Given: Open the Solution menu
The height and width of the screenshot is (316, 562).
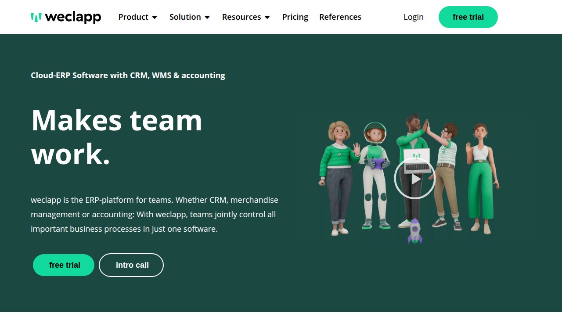Looking at the screenshot, I should (185, 17).
